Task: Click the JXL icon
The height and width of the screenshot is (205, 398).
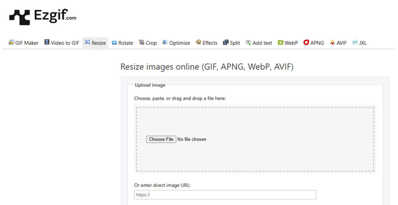Action: click(355, 42)
